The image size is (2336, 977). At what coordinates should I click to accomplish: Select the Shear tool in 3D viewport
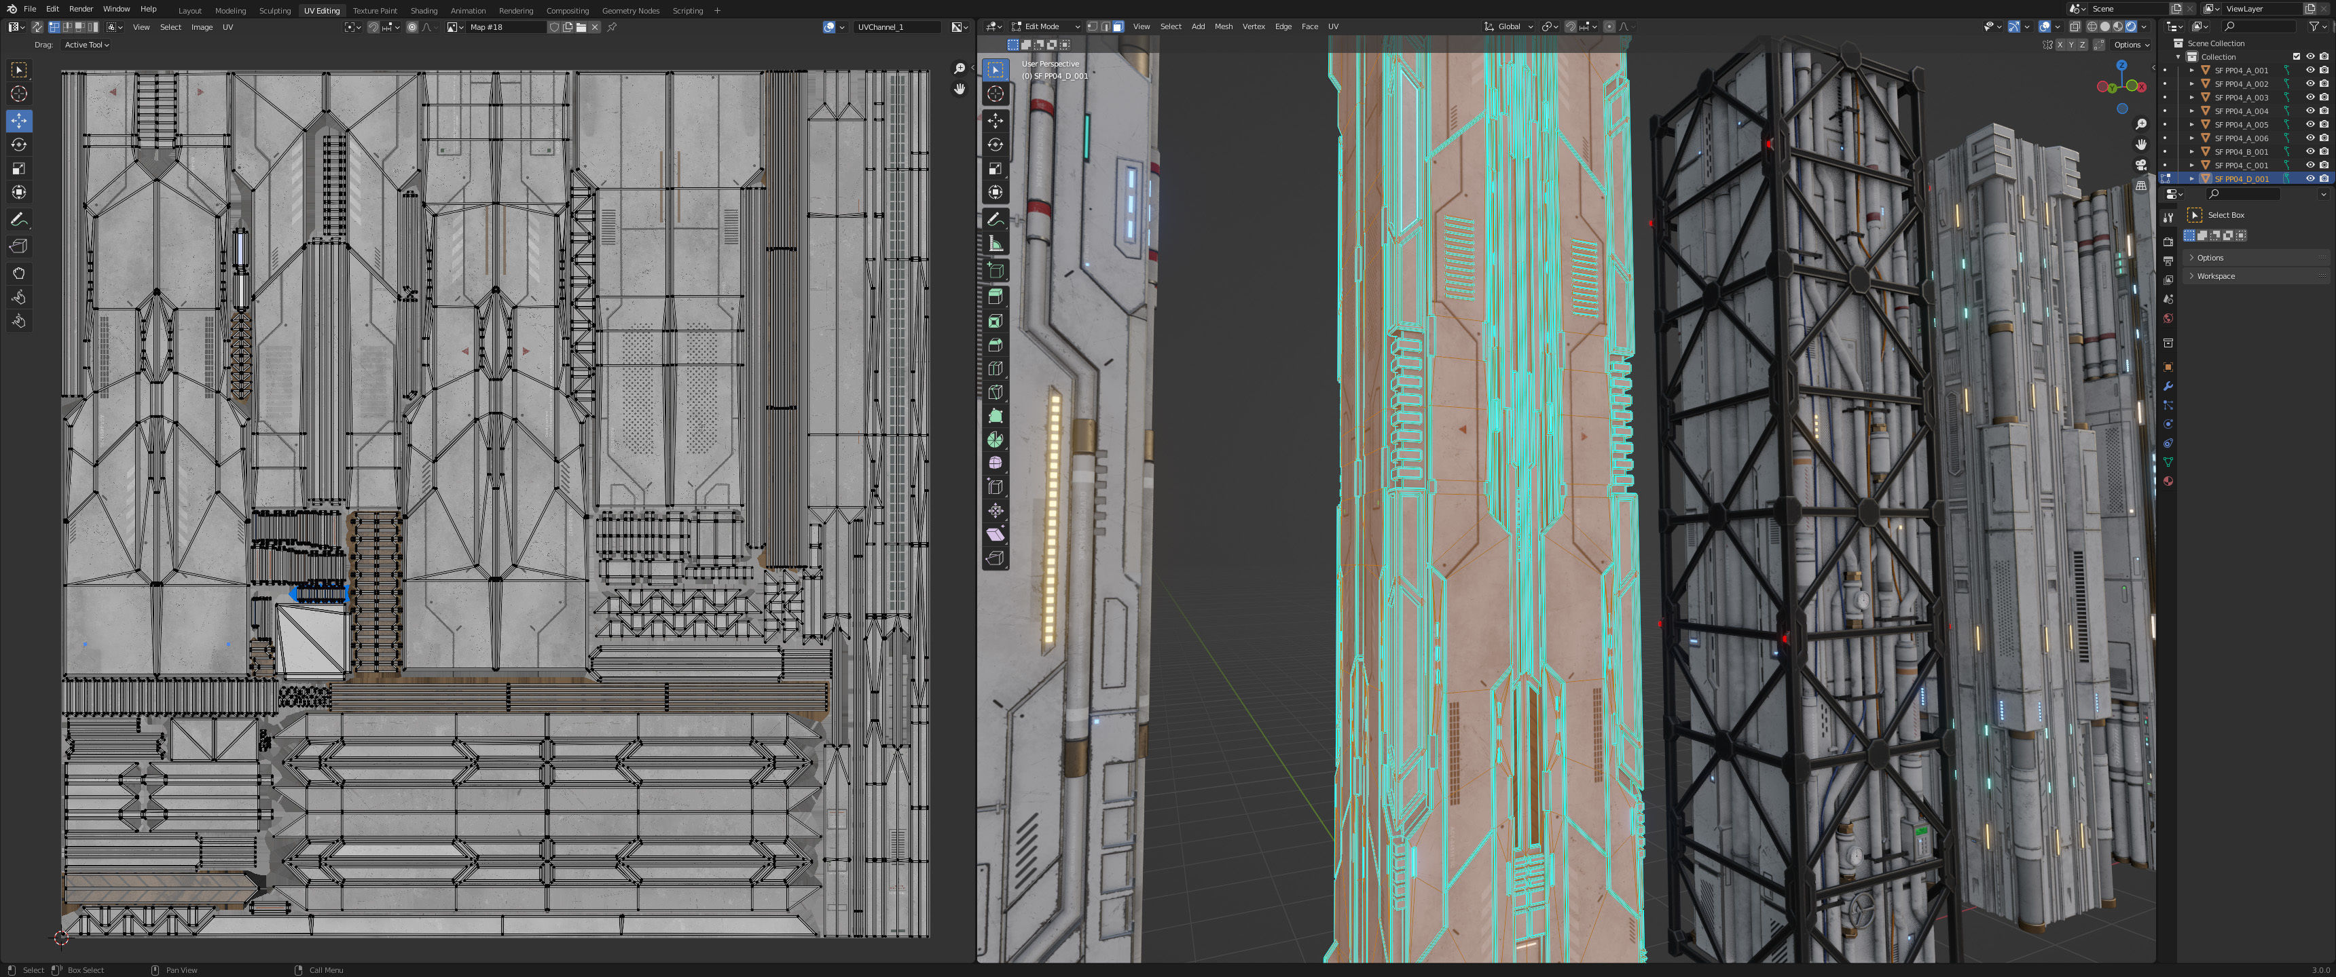click(996, 535)
